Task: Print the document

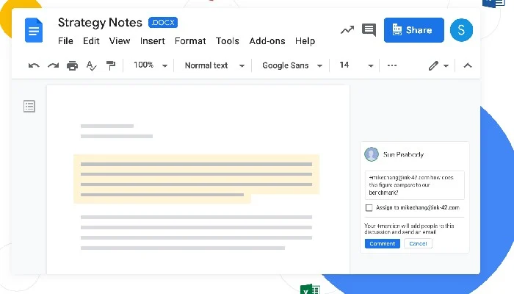Action: [72, 66]
